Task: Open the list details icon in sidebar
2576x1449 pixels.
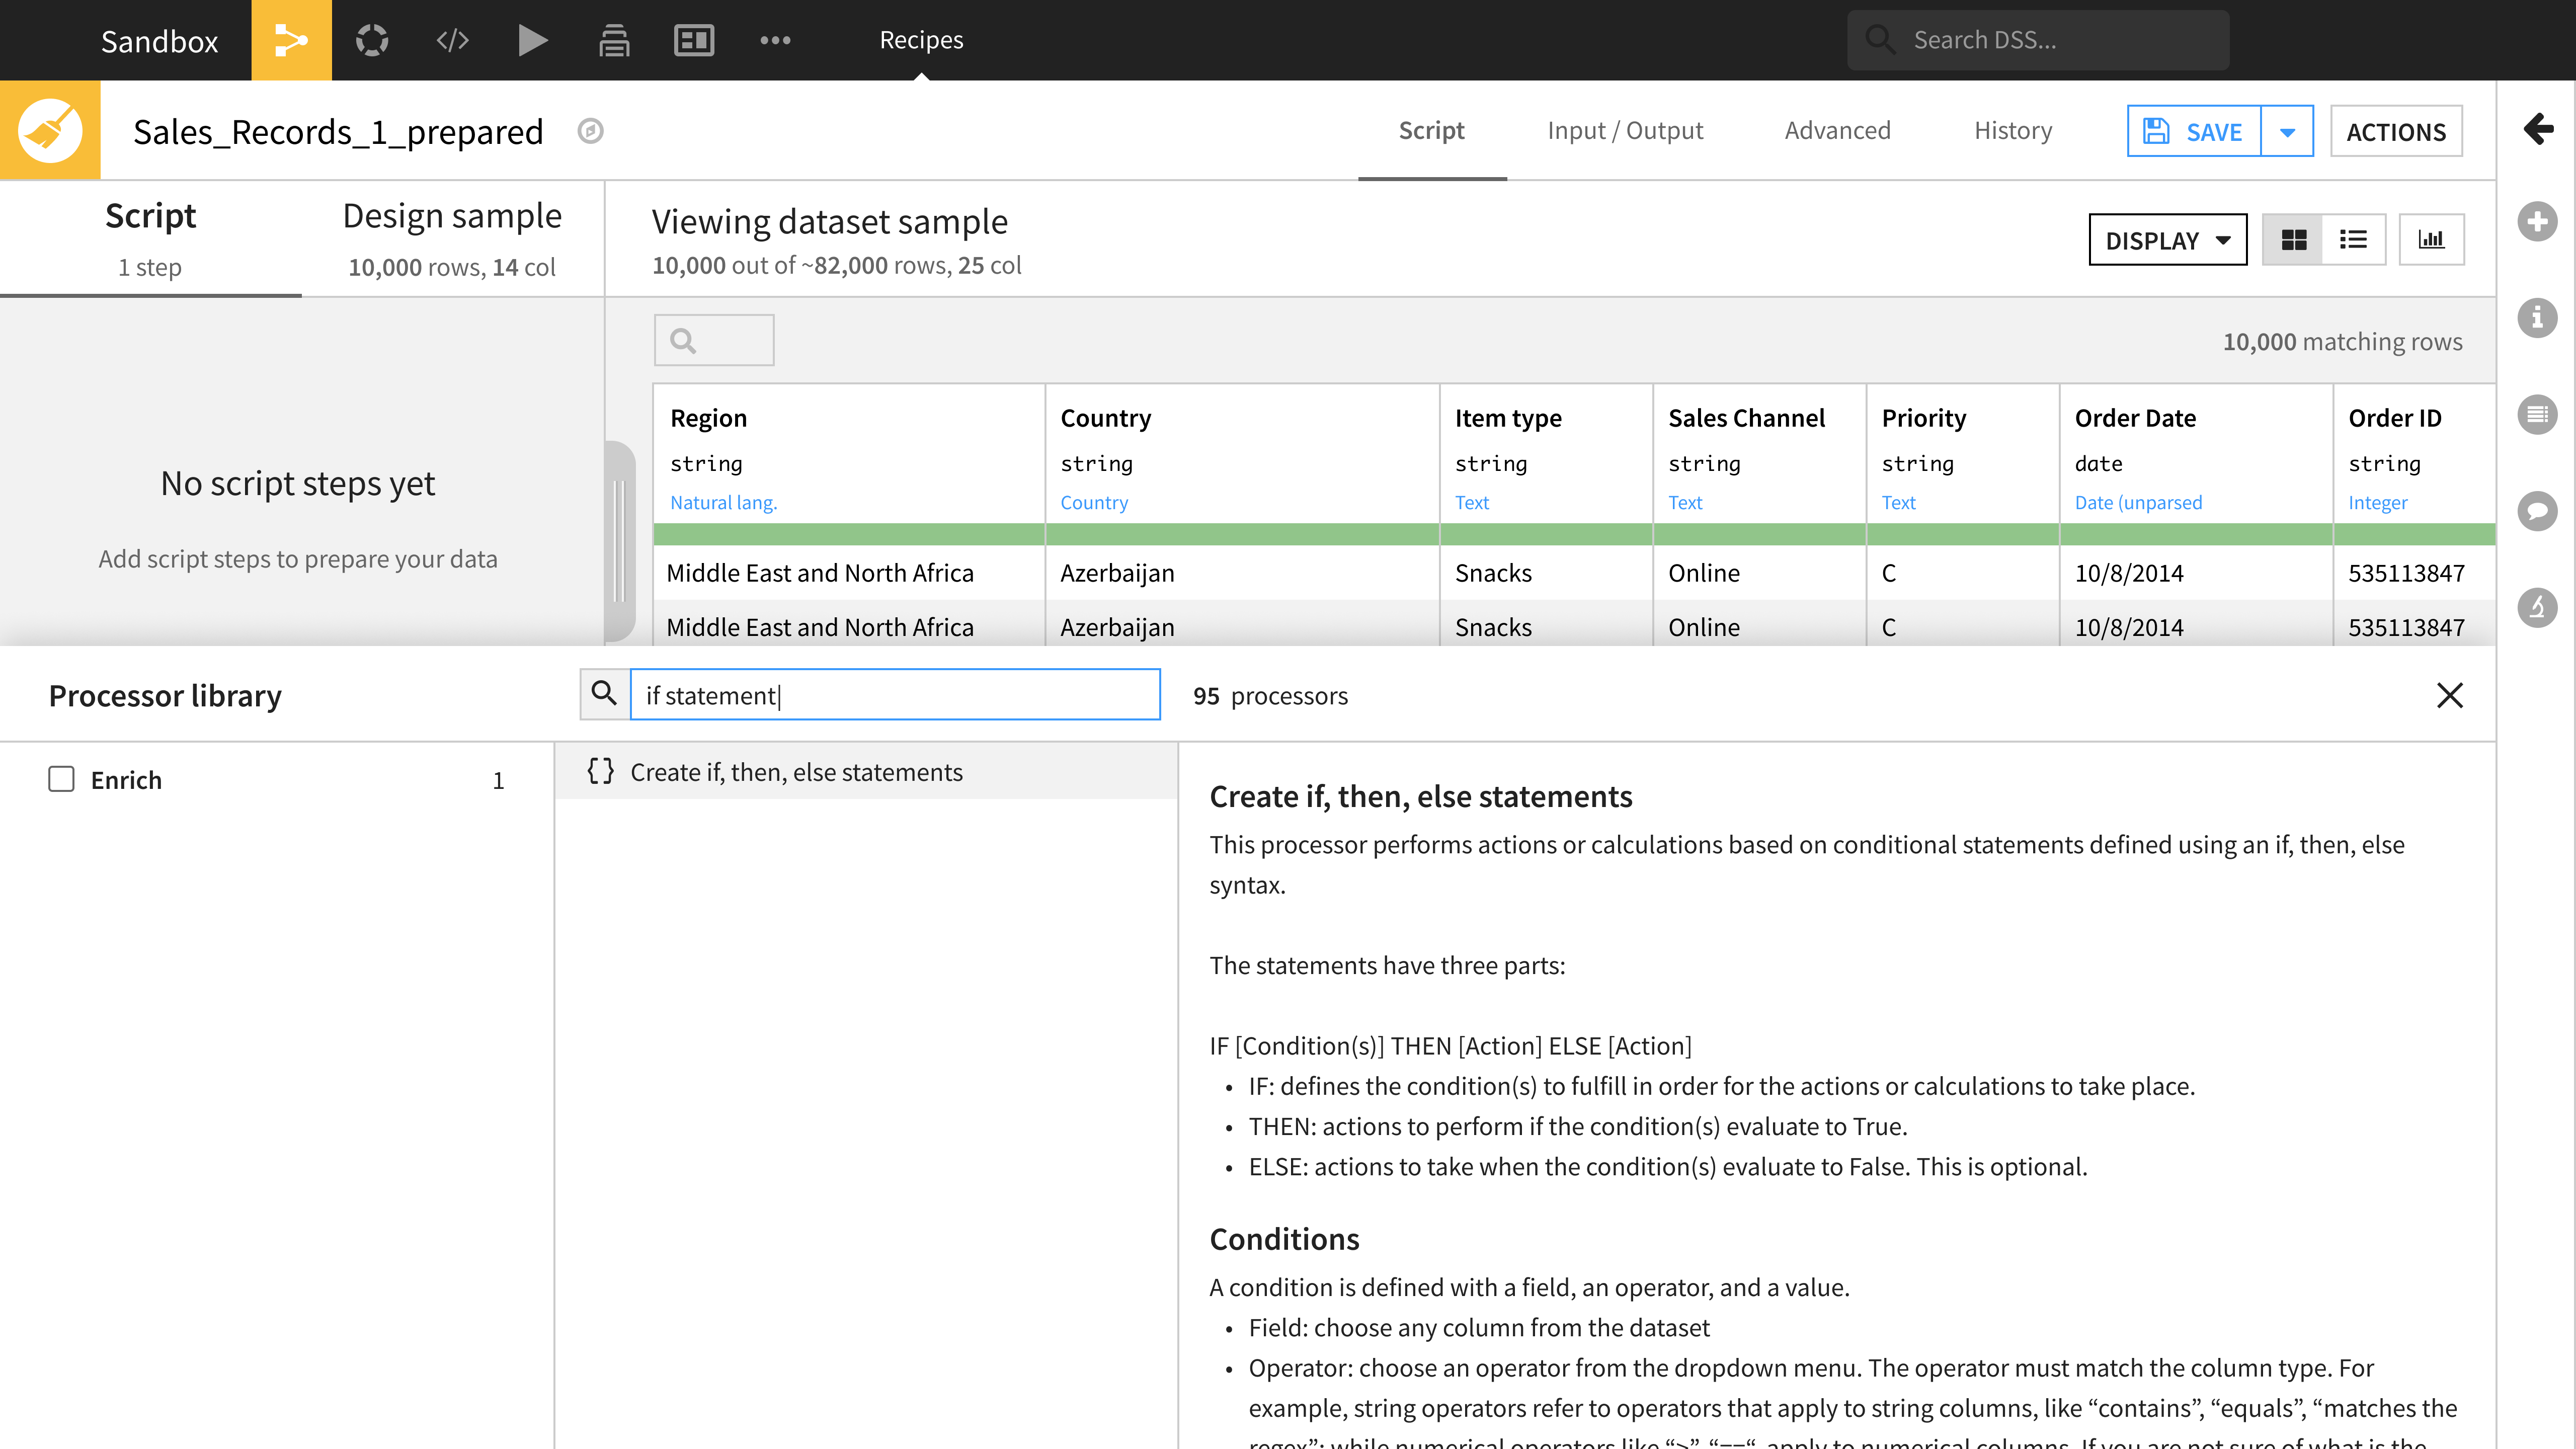Action: coord(2537,414)
